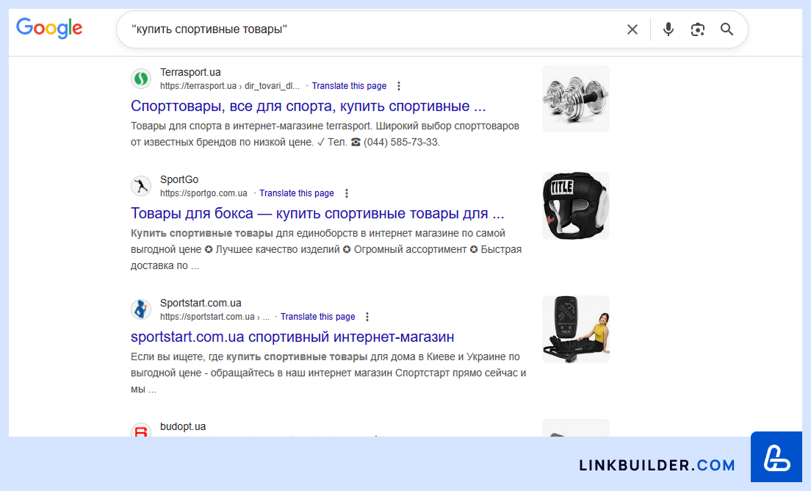Click the Terrasport.ua site name
811x491 pixels.
(190, 72)
